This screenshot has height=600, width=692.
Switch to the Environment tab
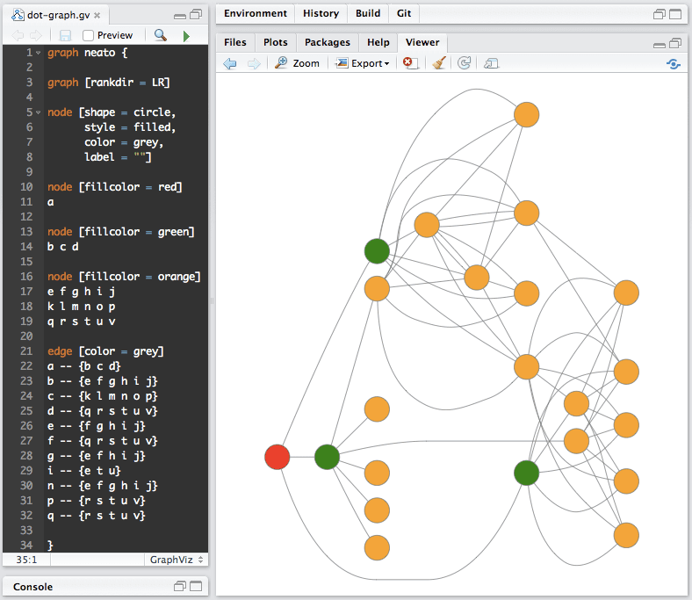[255, 14]
